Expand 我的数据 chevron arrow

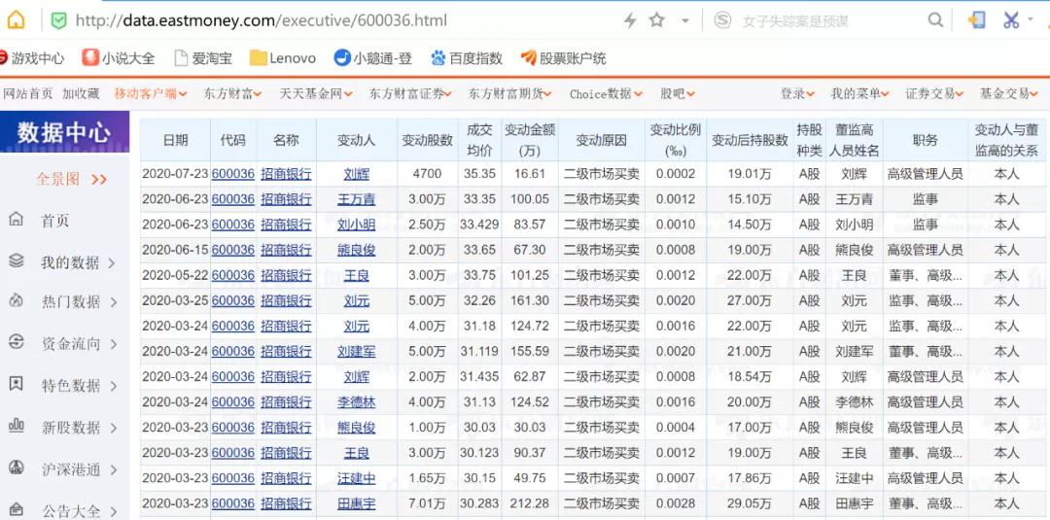coord(112,263)
